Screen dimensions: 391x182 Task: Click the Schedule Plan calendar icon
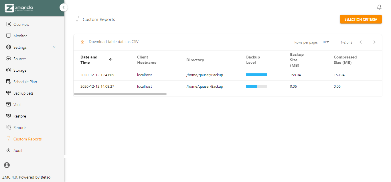click(9, 82)
